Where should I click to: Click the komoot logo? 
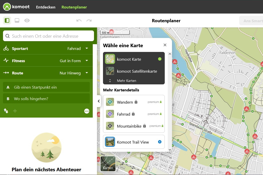[16, 7]
